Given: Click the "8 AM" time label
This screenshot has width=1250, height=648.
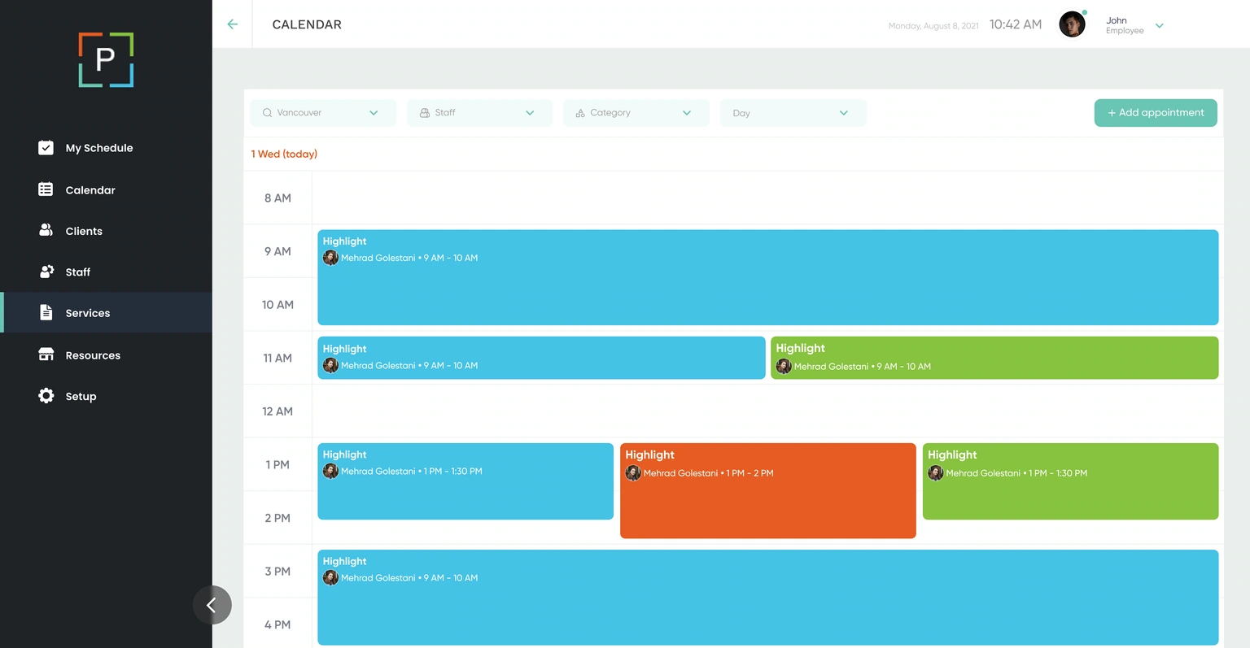Looking at the screenshot, I should coord(278,198).
